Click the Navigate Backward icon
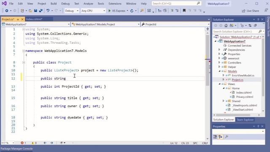This screenshot has height=152, width=270. 7,11
